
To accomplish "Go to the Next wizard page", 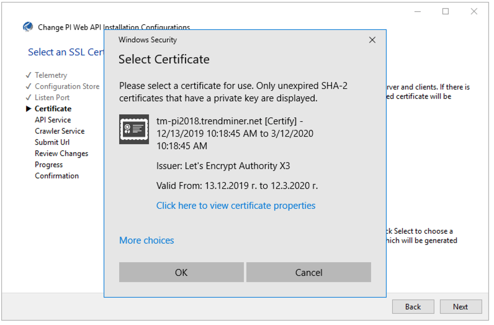I will (460, 306).
